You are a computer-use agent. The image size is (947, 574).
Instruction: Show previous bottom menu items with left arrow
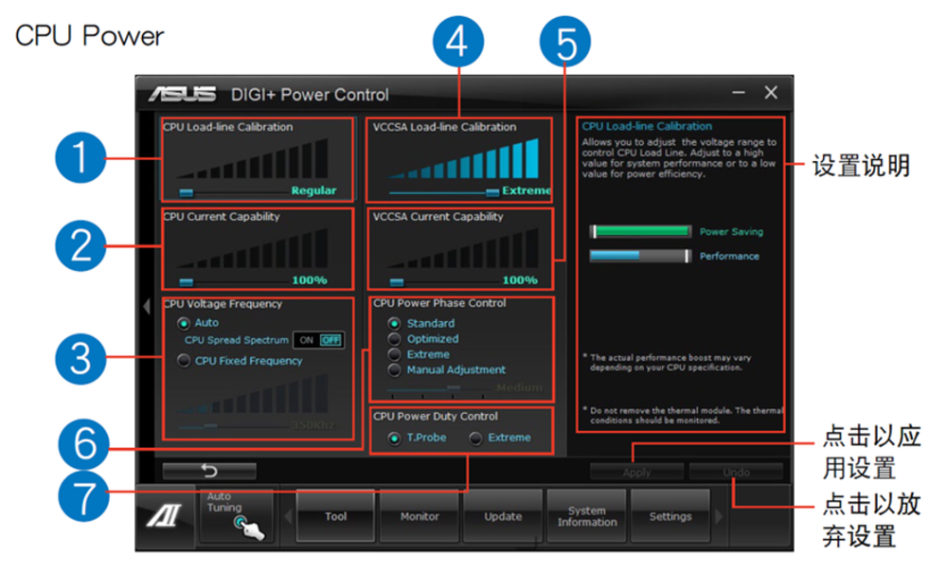click(288, 516)
